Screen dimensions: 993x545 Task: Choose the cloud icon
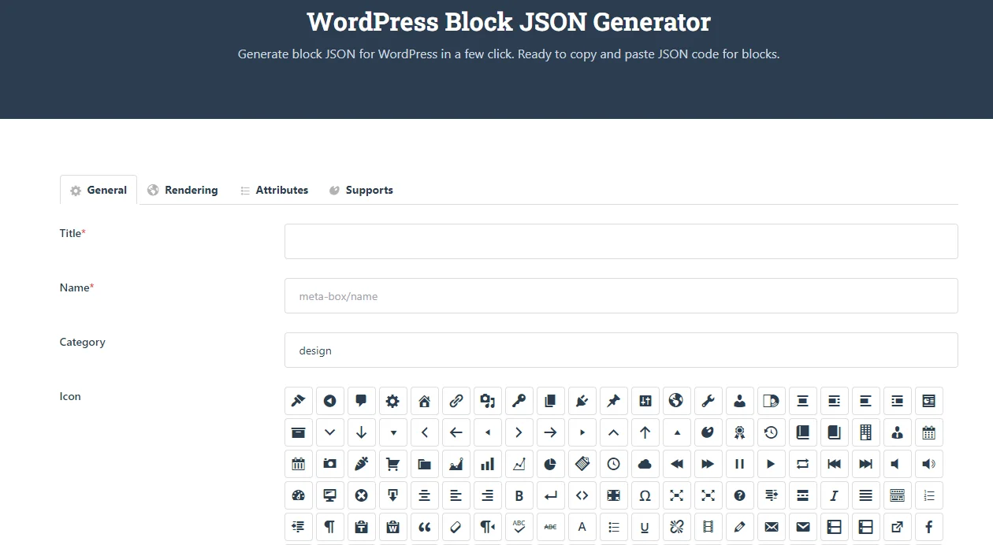645,464
